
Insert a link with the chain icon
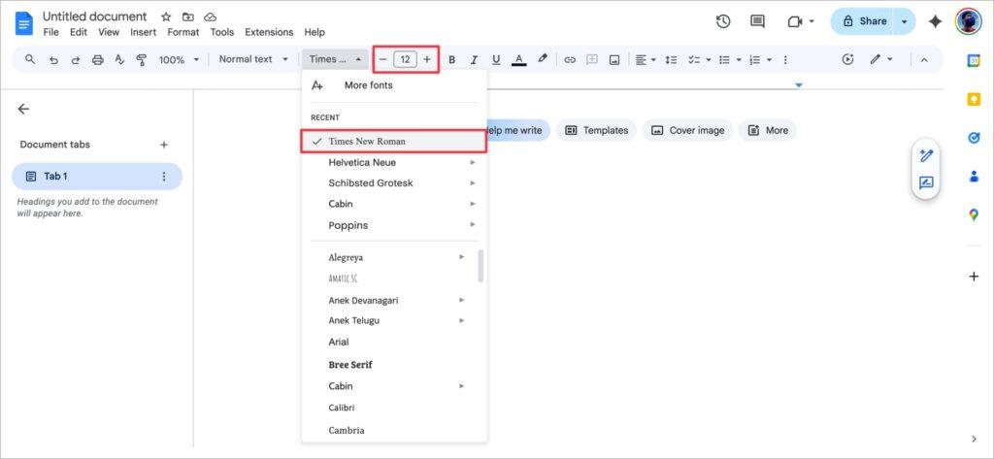coord(570,59)
